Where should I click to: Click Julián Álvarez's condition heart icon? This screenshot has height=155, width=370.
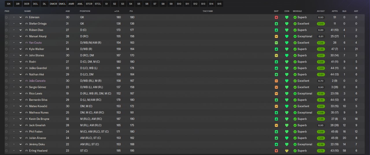point(287,138)
